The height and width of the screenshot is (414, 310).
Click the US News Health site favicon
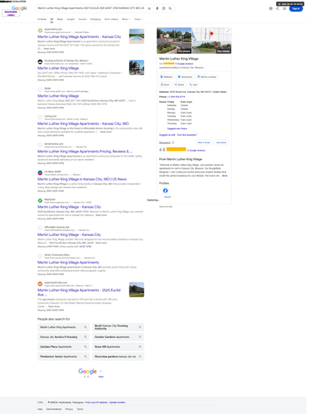(40, 173)
